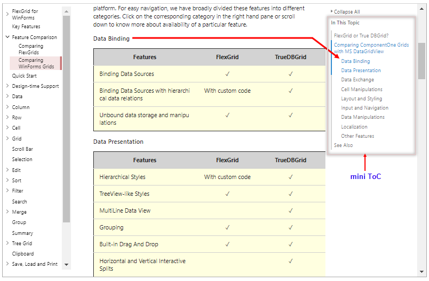Collapse the Feature Comparison node
Viewport: 429px width, 281px height.
click(8, 37)
